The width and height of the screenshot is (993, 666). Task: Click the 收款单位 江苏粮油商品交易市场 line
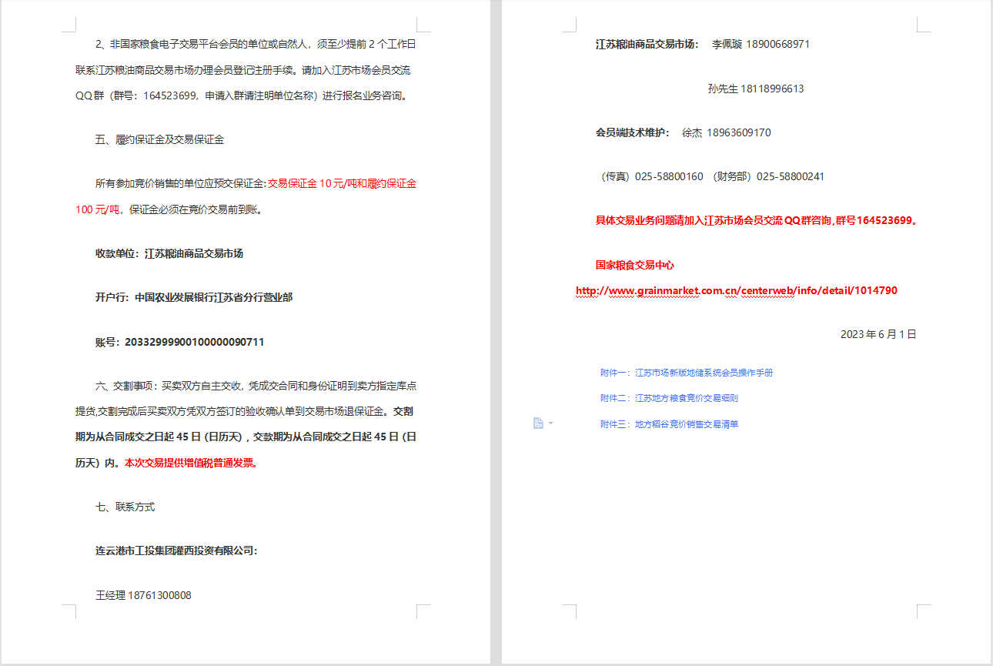coord(169,253)
